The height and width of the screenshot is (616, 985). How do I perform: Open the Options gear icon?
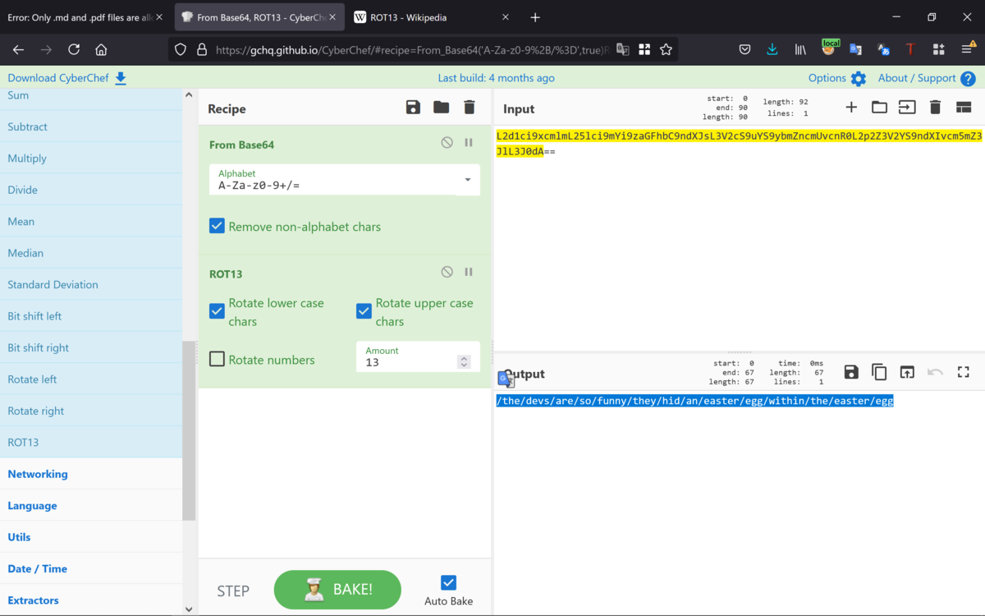click(x=859, y=79)
